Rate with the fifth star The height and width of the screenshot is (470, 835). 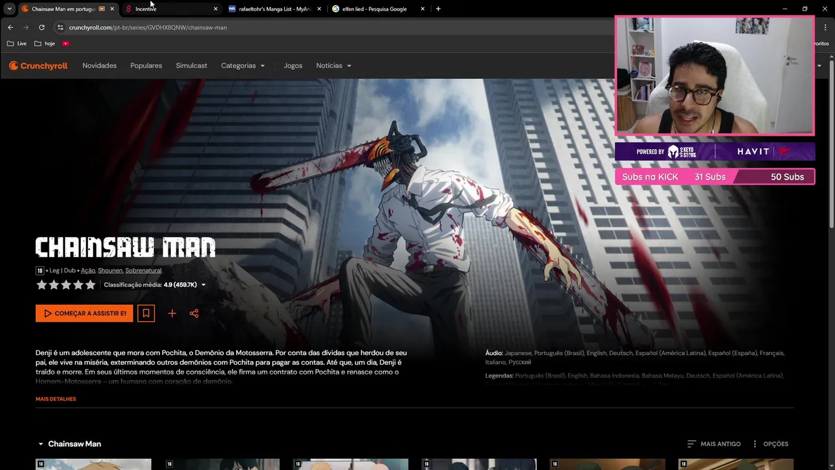(x=91, y=285)
